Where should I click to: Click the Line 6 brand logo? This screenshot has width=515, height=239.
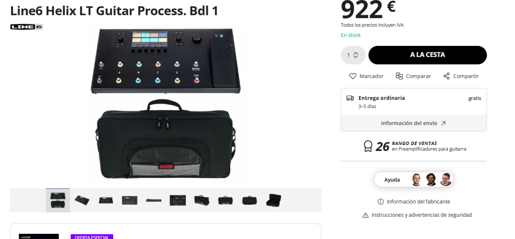(27, 27)
